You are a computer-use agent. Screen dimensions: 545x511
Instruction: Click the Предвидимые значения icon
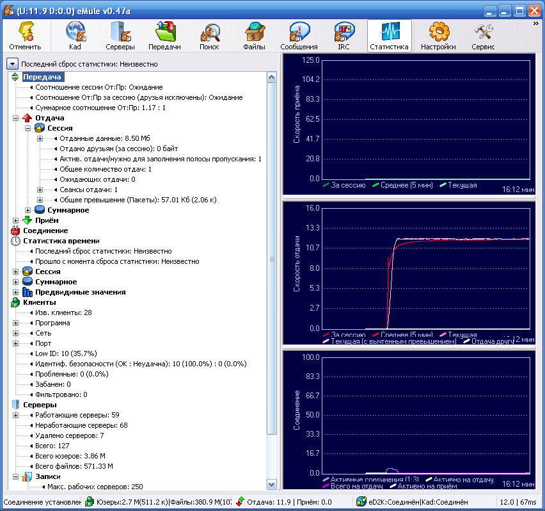(27, 292)
